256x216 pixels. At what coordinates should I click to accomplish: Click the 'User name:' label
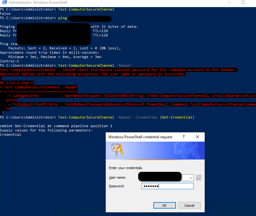coord(117,177)
